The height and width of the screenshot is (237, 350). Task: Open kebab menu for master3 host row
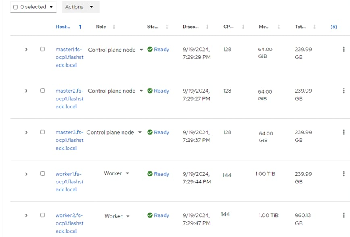click(x=344, y=132)
